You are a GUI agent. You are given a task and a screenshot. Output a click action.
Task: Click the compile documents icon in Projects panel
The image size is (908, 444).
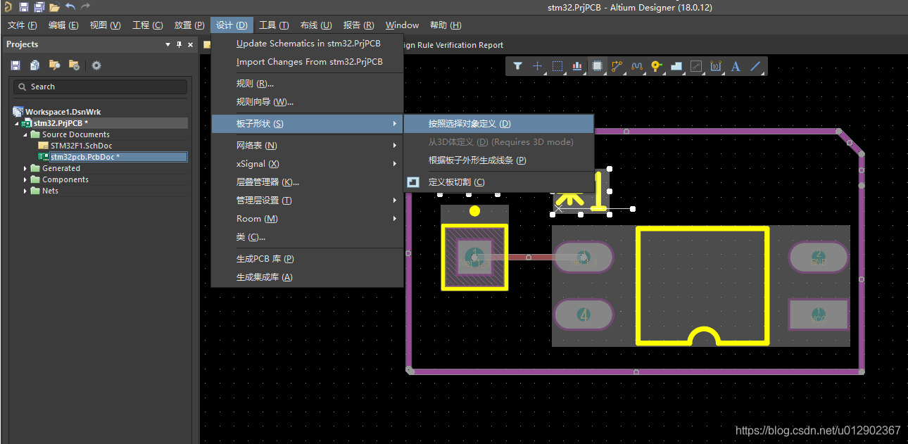34,65
